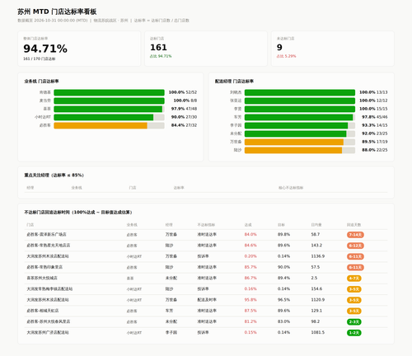This screenshot has height=356, width=412.
Task: Click the text 161 / 170 门店达标
Action: click(x=40, y=59)
